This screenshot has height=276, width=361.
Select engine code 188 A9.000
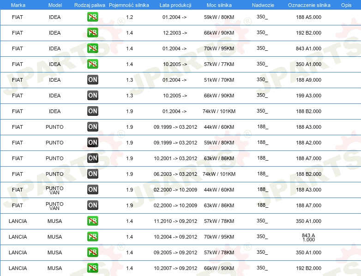tap(308, 80)
